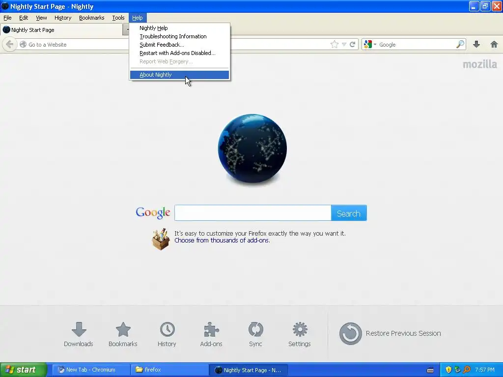
Task: Open Sync from the start page launcher
Action: 255,334
